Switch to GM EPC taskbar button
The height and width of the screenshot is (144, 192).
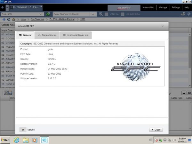(x=44, y=140)
